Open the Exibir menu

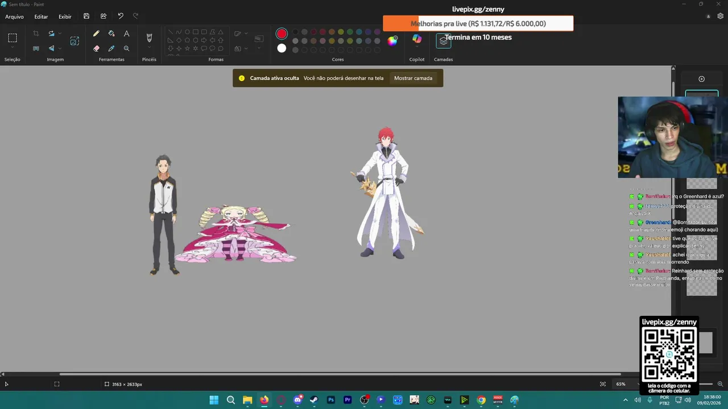pos(65,16)
